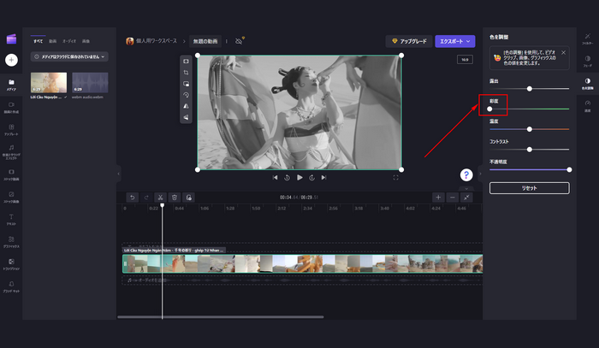Viewport: 599px width, 348px height.
Task: Click the zoom in plus on timeline
Action: pyautogui.click(x=438, y=197)
